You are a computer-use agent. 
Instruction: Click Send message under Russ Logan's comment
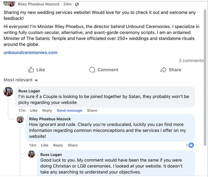pos(70,111)
